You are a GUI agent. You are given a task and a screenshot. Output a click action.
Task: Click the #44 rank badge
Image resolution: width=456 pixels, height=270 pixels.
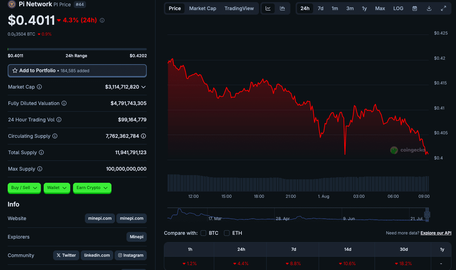[80, 4]
